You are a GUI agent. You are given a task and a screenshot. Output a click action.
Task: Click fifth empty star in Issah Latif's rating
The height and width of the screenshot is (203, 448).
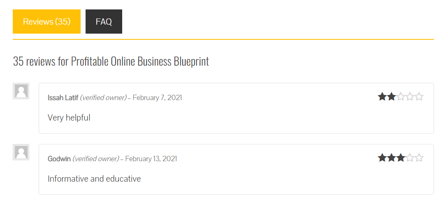pos(419,97)
